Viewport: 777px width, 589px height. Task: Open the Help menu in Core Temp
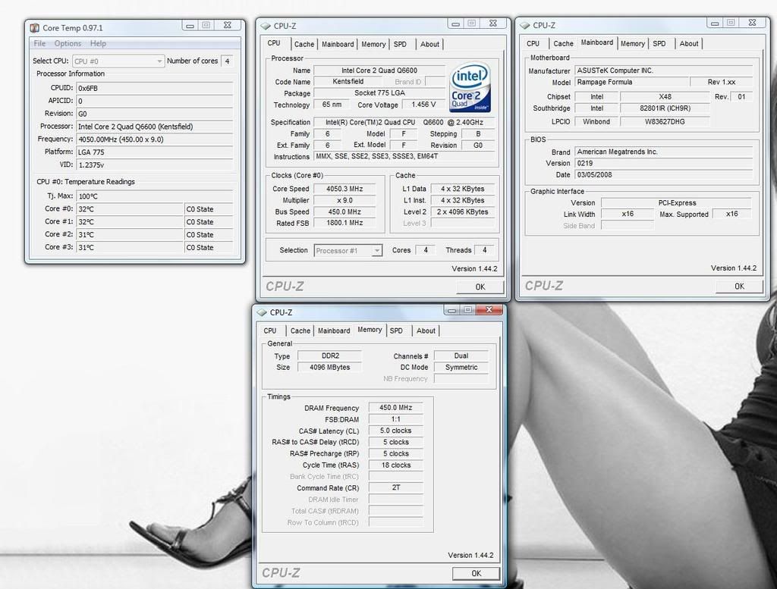(98, 43)
